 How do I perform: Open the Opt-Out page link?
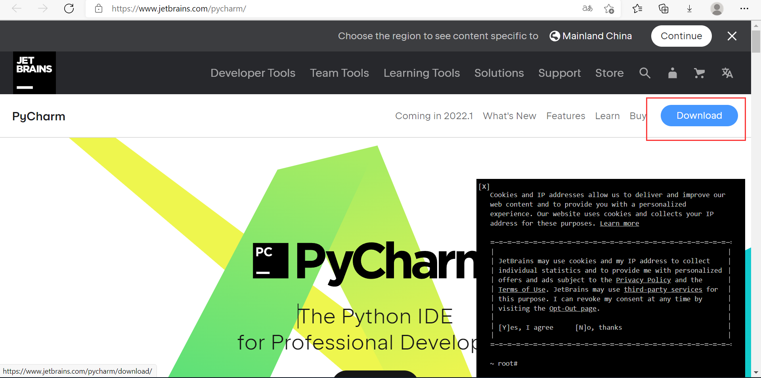point(573,309)
